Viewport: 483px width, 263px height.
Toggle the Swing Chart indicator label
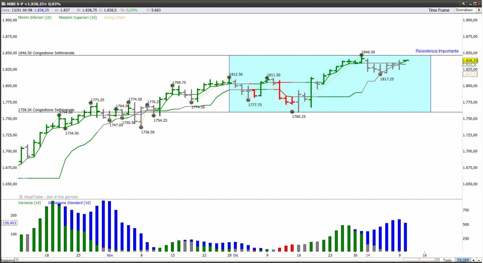[x=114, y=17]
